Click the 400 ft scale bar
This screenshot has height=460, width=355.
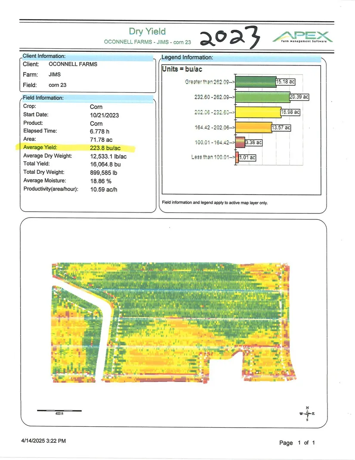(x=59, y=410)
